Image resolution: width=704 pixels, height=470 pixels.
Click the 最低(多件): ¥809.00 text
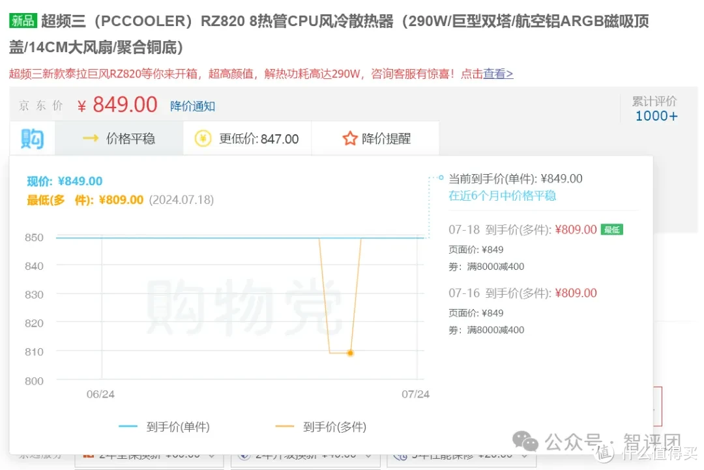[85, 200]
